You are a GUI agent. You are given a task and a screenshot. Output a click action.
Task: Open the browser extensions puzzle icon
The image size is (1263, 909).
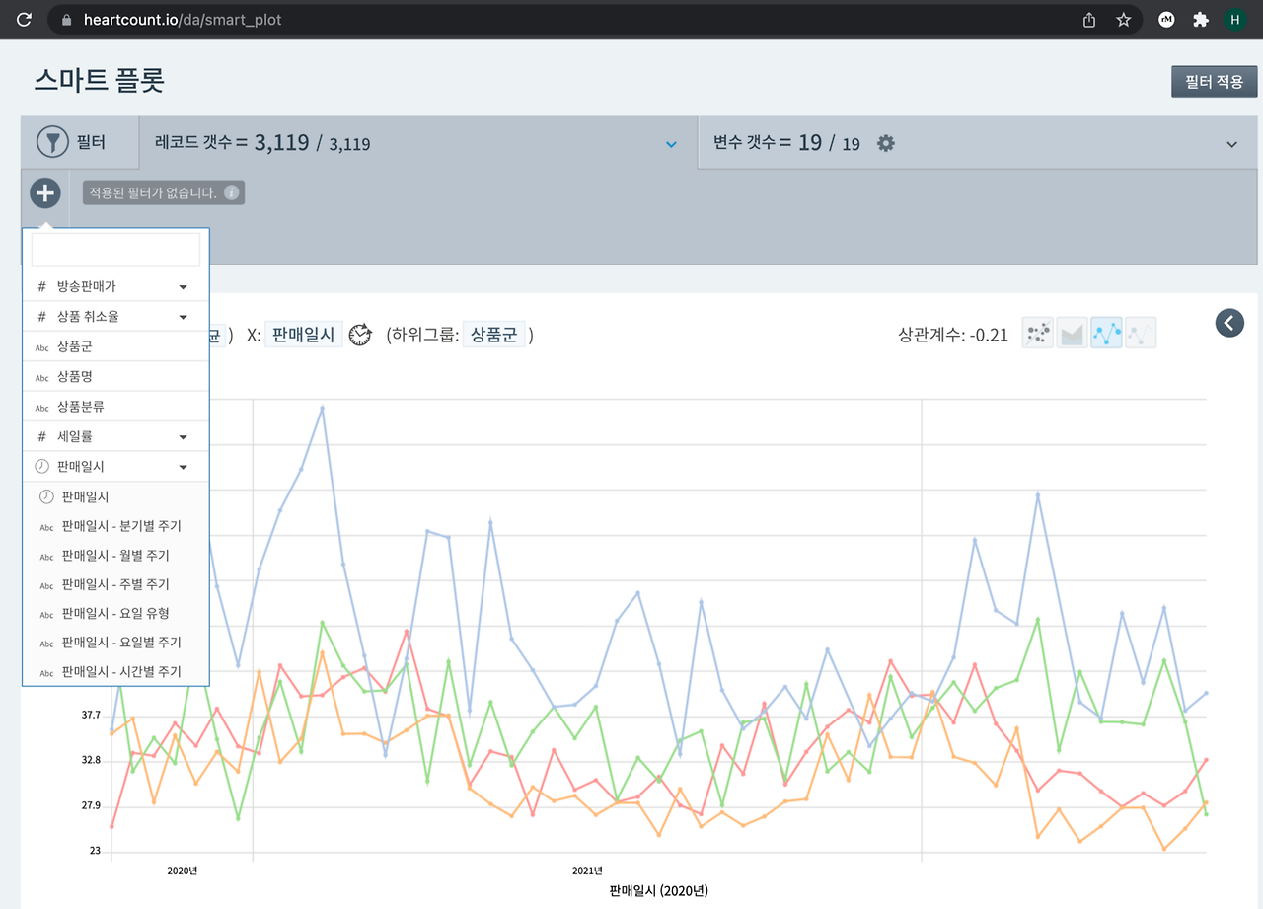(x=1201, y=20)
